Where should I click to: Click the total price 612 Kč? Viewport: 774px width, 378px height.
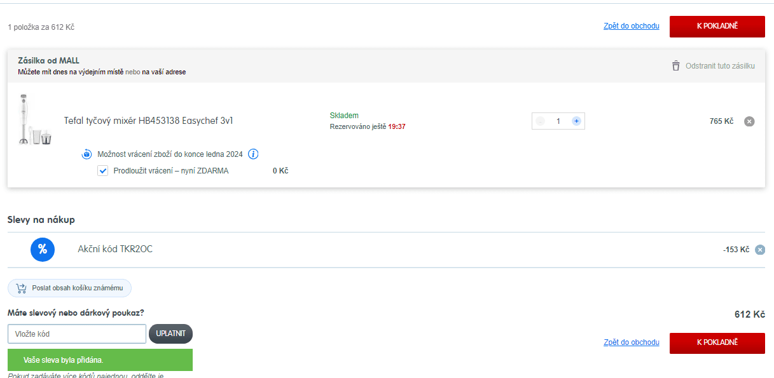[x=750, y=314]
